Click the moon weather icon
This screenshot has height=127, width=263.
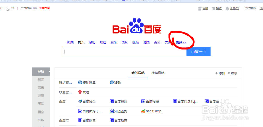tap(8, 8)
